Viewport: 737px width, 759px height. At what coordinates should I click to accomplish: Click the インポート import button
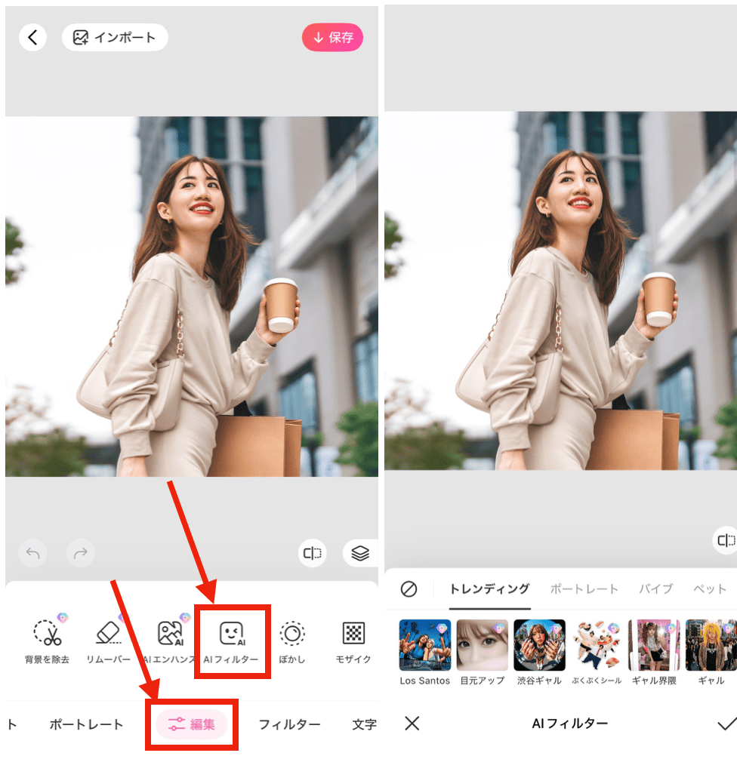tap(114, 37)
